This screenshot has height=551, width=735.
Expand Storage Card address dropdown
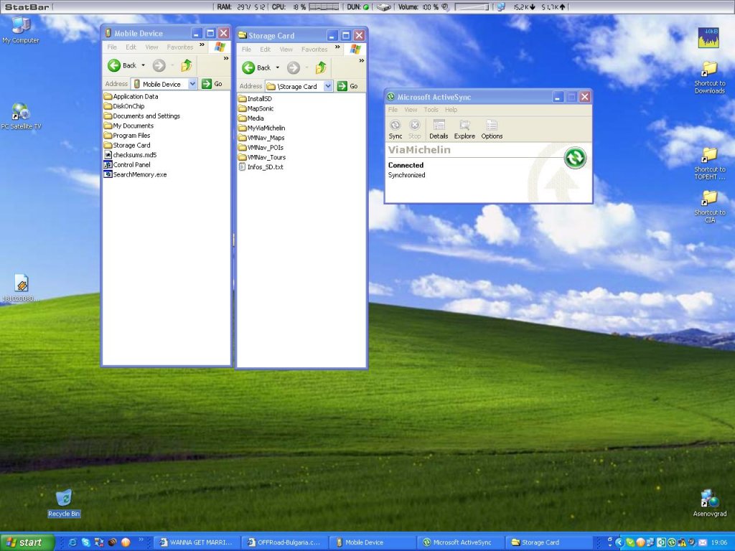[x=328, y=86]
